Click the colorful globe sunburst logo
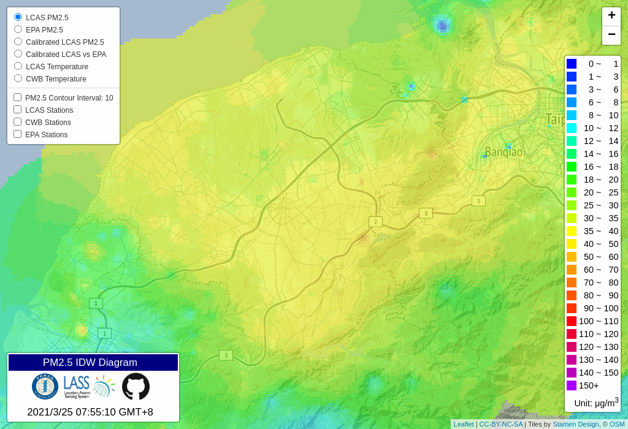Viewport: 628px width, 429px height. [104, 387]
